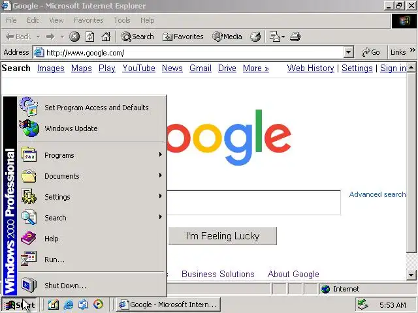The width and height of the screenshot is (418, 313).
Task: Click the scrollbar up arrow
Action: click(x=411, y=68)
